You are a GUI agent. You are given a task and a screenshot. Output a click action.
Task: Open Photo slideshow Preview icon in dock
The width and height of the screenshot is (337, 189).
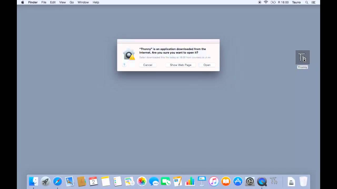click(x=130, y=181)
